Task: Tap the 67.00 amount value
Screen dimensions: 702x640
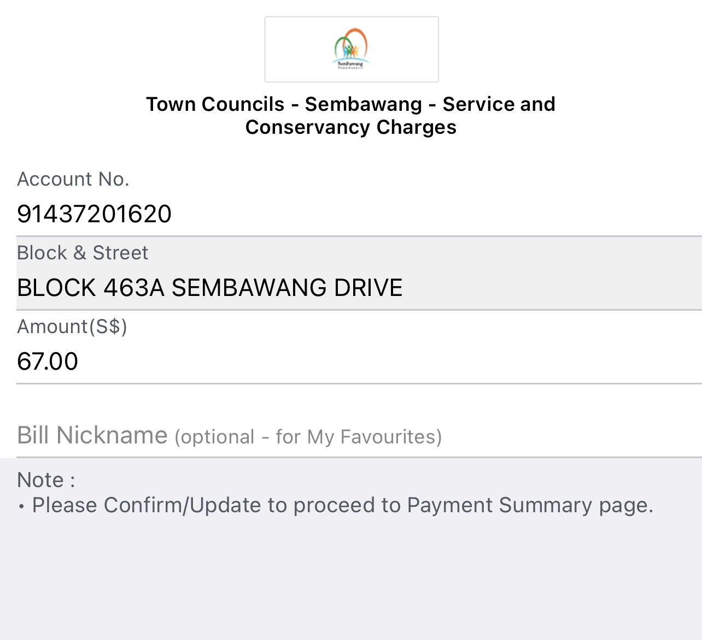Action: point(48,362)
